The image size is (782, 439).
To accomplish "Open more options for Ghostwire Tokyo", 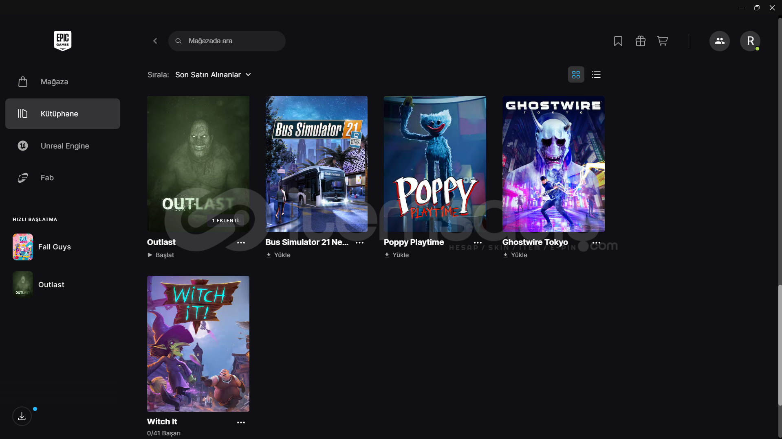I will pos(597,243).
